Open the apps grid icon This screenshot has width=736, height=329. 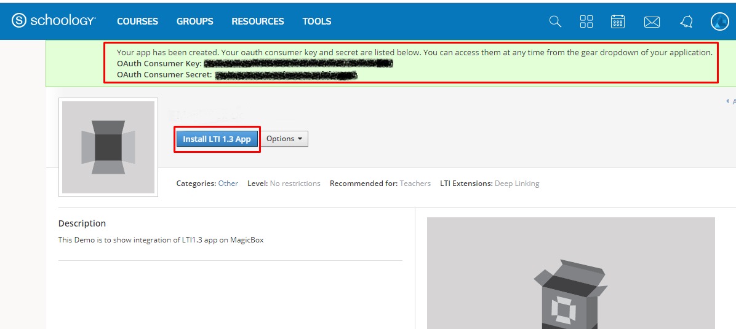pyautogui.click(x=586, y=21)
